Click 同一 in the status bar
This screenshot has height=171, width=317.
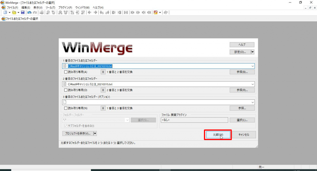pos(261,167)
